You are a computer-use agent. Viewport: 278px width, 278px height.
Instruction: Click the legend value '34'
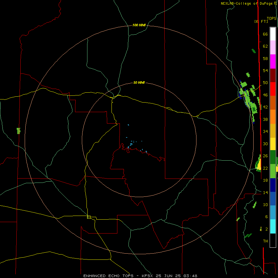pyautogui.click(x=265, y=132)
